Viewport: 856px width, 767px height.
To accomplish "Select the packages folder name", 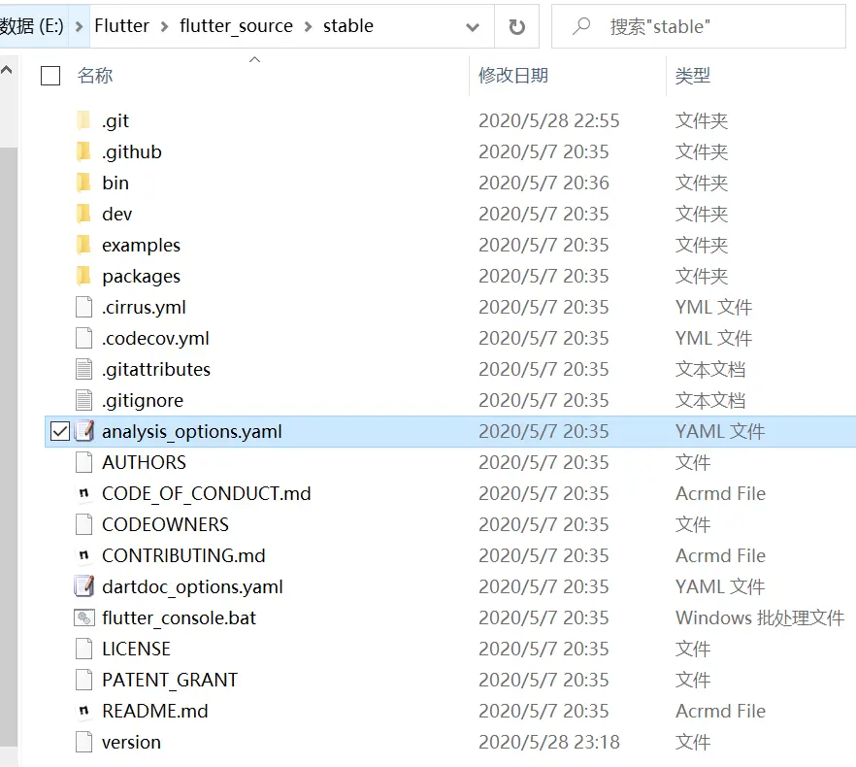I will click(x=141, y=277).
